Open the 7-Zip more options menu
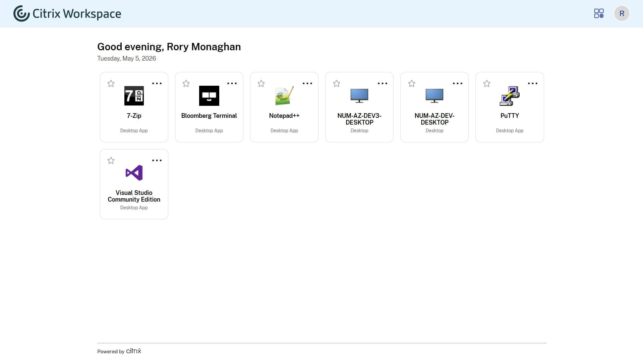Viewport: 643px width, 361px height. click(157, 83)
